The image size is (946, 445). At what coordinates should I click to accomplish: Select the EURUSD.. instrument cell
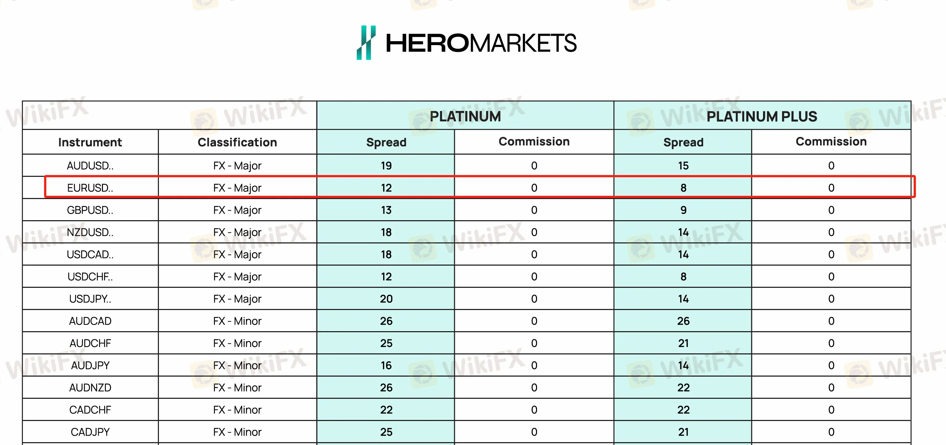pos(90,188)
